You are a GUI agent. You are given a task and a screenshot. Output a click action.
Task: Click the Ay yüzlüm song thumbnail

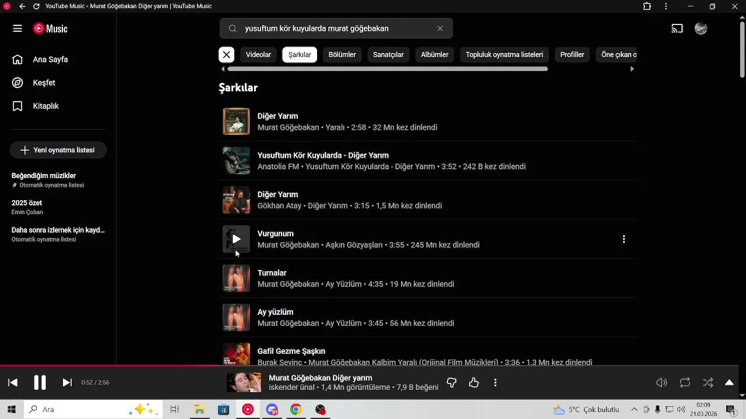pyautogui.click(x=236, y=317)
